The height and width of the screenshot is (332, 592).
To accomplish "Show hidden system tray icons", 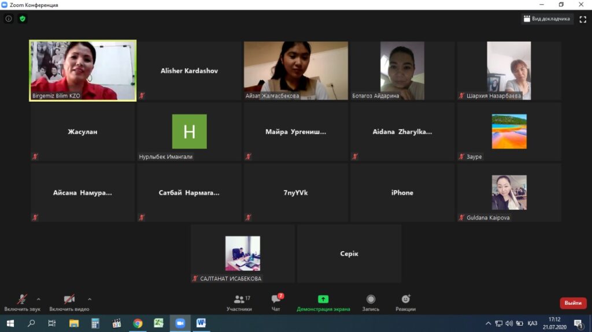I will click(488, 323).
